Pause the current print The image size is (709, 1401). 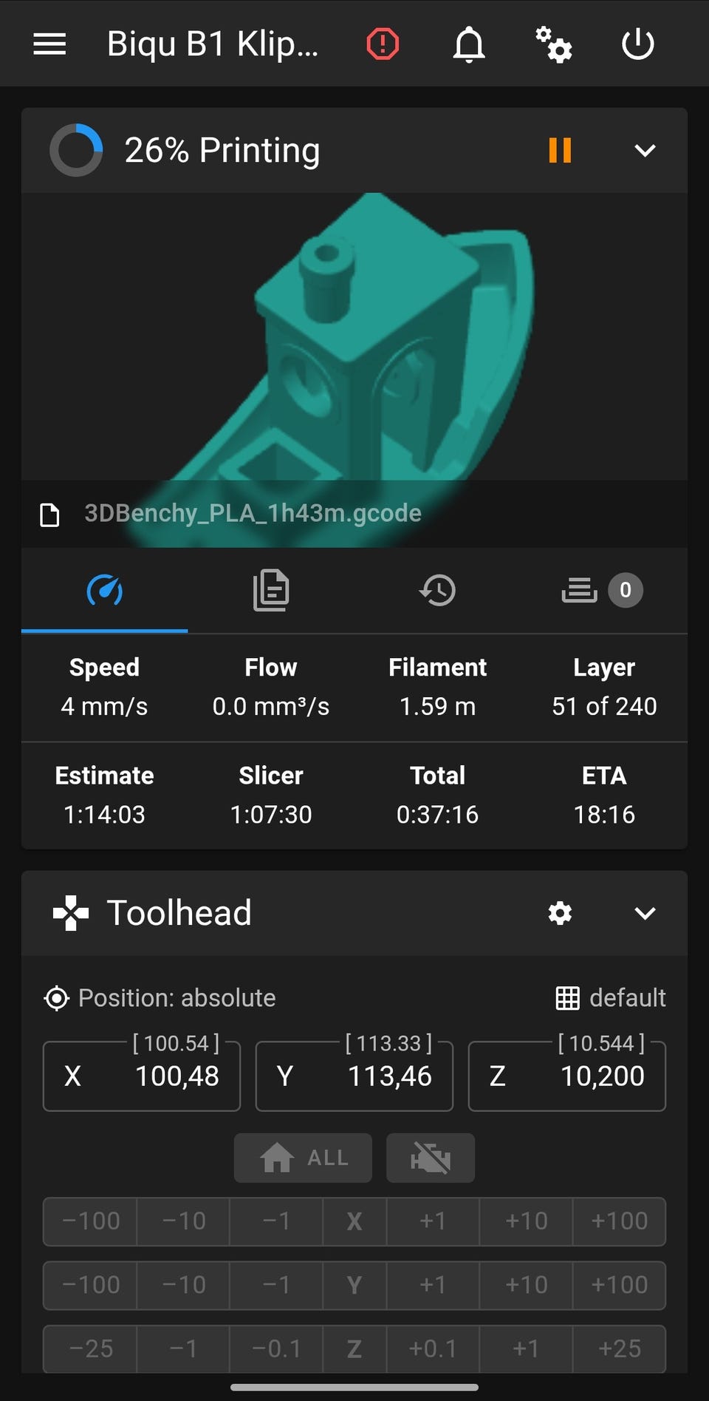tap(560, 150)
